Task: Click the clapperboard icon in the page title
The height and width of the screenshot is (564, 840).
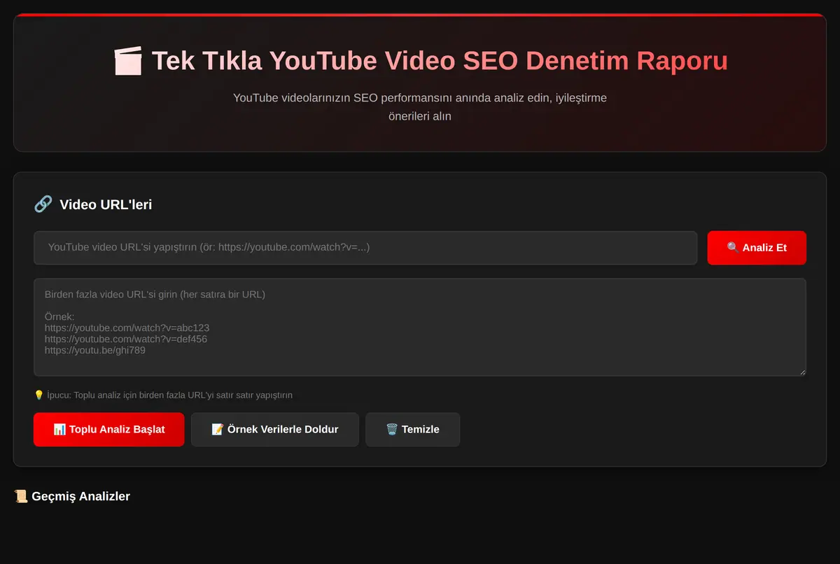Action: [127, 61]
